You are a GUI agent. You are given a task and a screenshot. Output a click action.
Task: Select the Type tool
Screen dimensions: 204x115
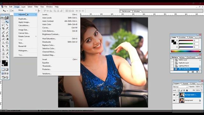tap(7, 46)
